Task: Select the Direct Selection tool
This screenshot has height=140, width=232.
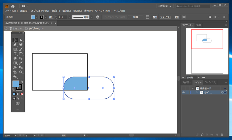Action: (x=21, y=40)
